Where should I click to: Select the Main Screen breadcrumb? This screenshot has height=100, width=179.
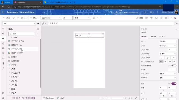(48, 98)
